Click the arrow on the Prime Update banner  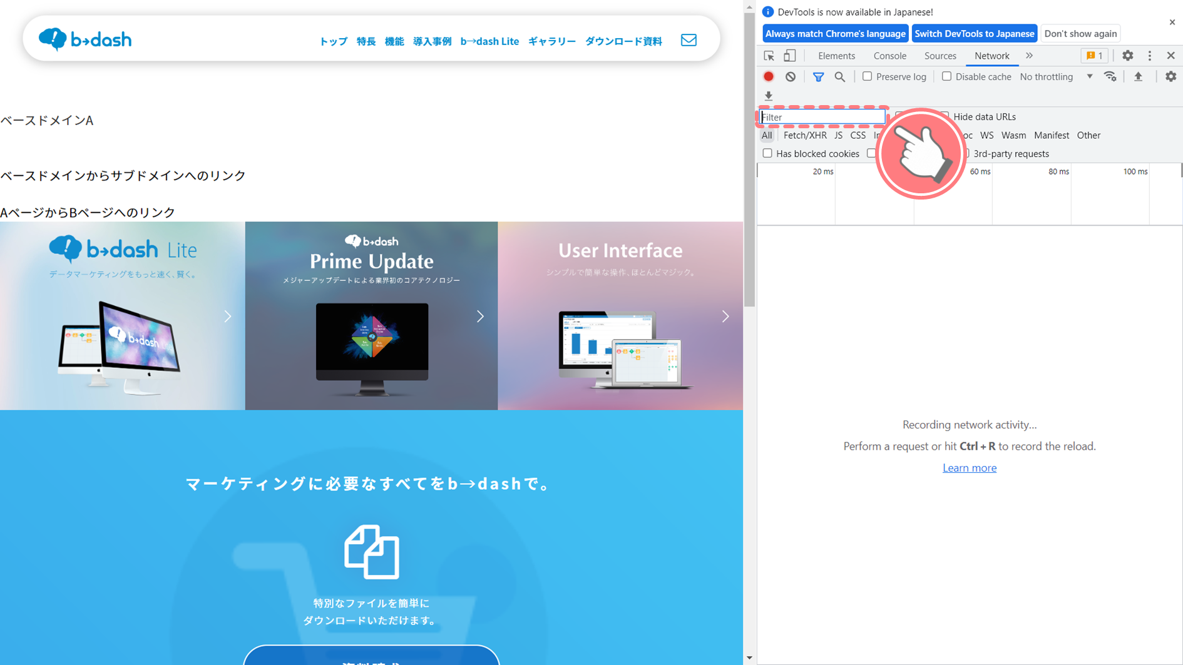480,317
